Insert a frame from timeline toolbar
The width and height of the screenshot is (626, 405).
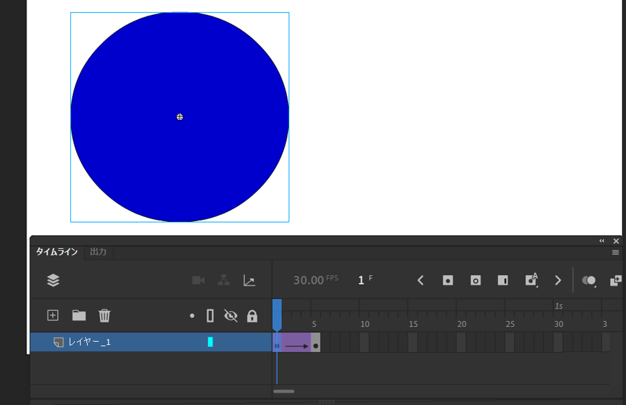[503, 280]
